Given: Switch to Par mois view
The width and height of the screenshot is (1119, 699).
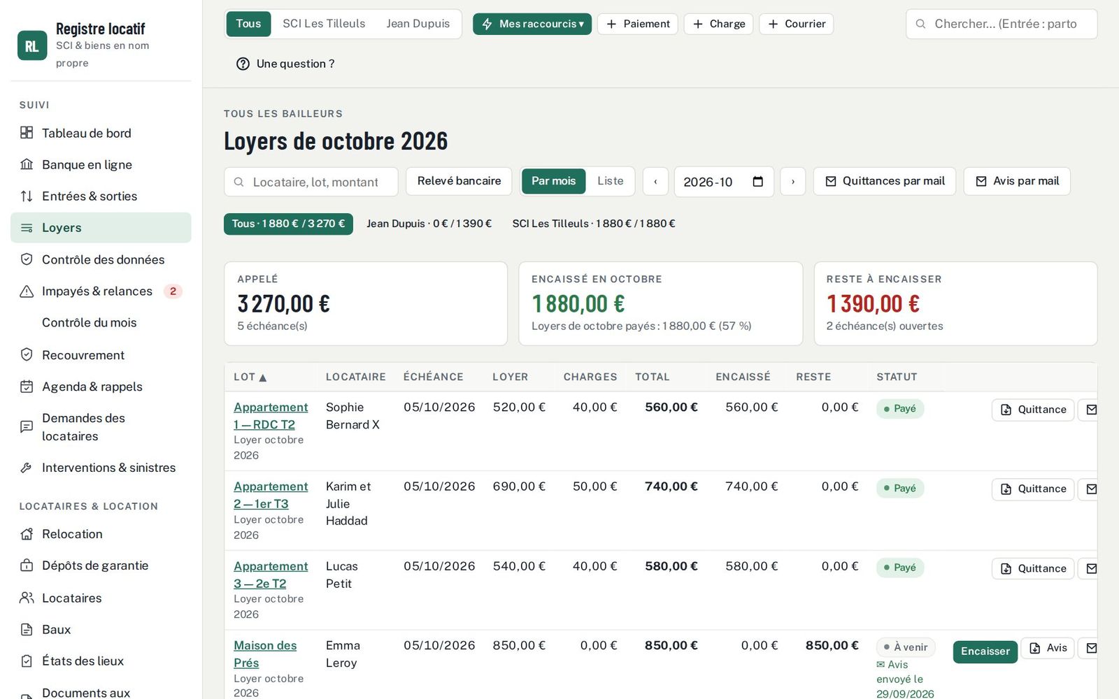Looking at the screenshot, I should (x=553, y=181).
